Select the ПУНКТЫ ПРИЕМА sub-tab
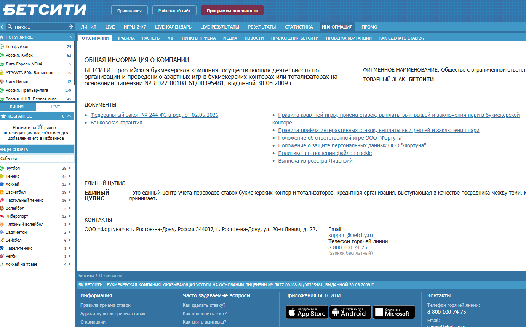The width and height of the screenshot is (526, 327). (x=199, y=38)
